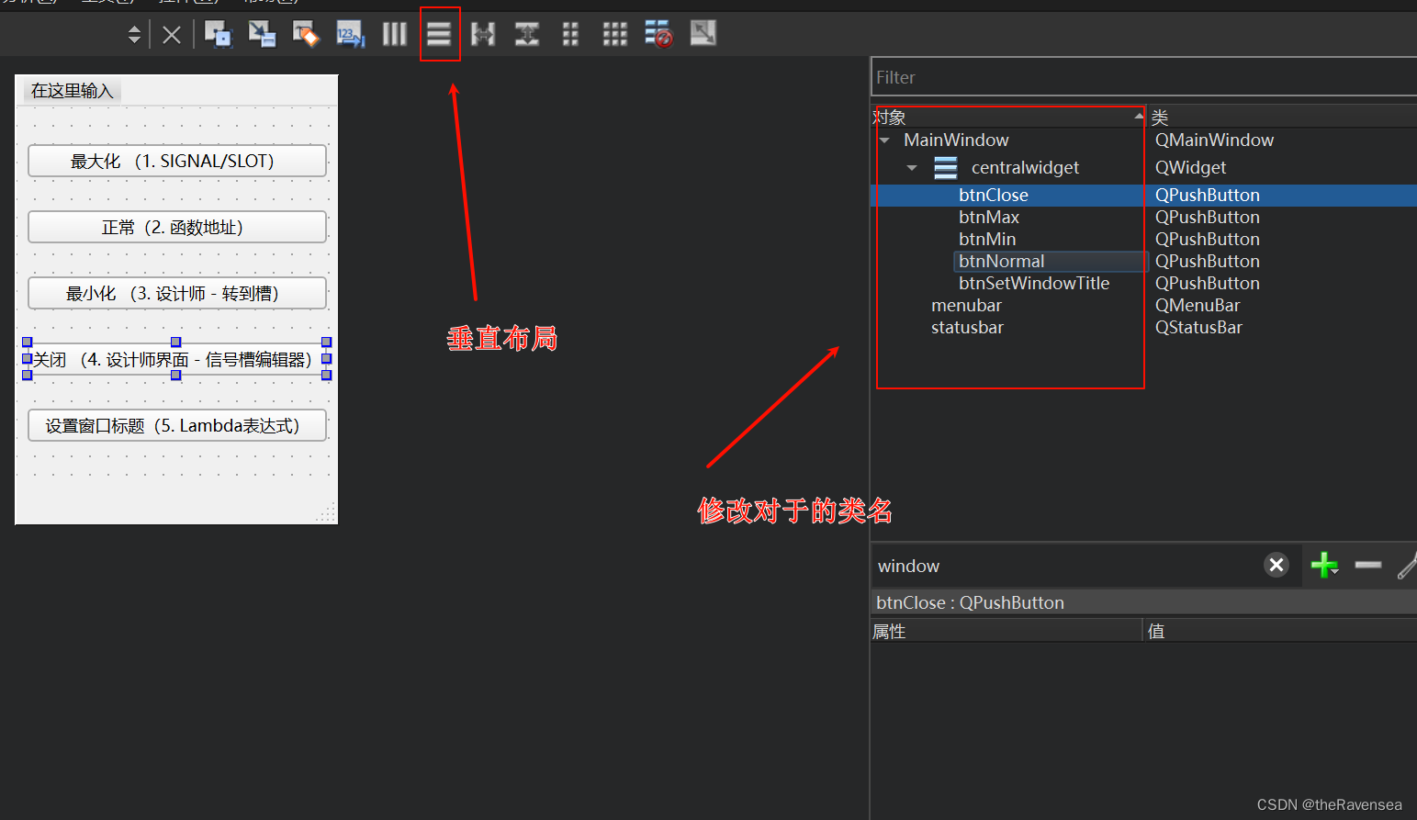This screenshot has height=820, width=1417.
Task: Collapse the centralwidget tree node
Action: coord(912,168)
